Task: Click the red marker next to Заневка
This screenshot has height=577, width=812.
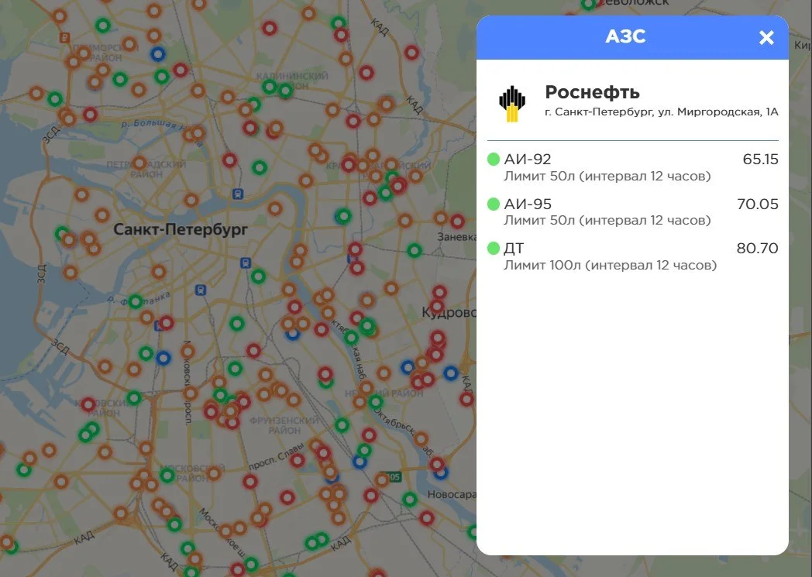Action: pyautogui.click(x=457, y=222)
